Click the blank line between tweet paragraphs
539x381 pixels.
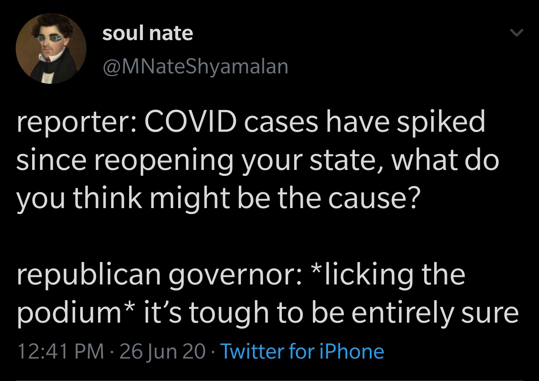262,236
